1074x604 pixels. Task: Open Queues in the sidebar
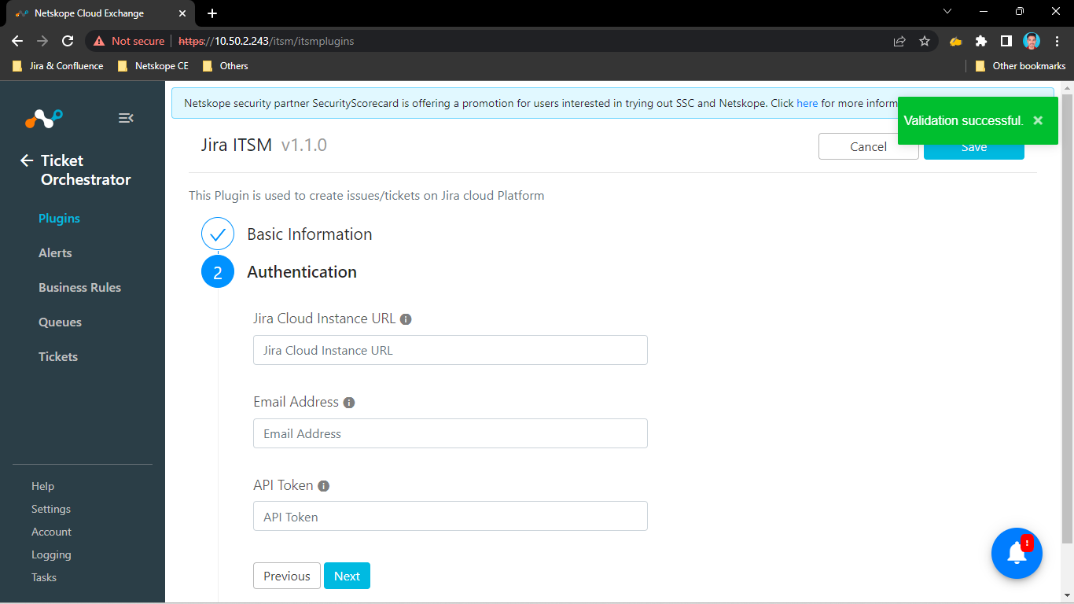(60, 322)
